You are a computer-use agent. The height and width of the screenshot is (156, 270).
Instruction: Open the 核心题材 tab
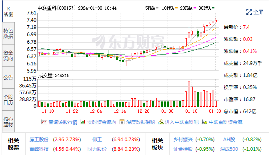[8, 122]
